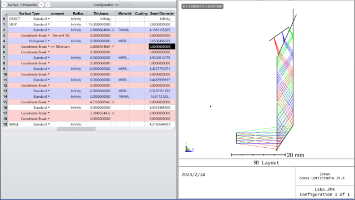
Task: Click the editor top-left select-all corner
Action: [x=5, y=13]
